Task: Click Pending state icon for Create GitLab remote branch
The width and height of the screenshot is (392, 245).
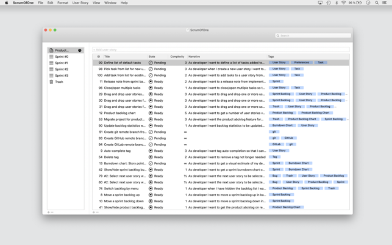Action: point(151,144)
